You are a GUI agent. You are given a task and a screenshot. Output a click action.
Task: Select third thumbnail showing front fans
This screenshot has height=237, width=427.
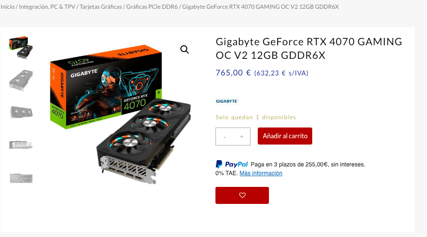click(21, 112)
